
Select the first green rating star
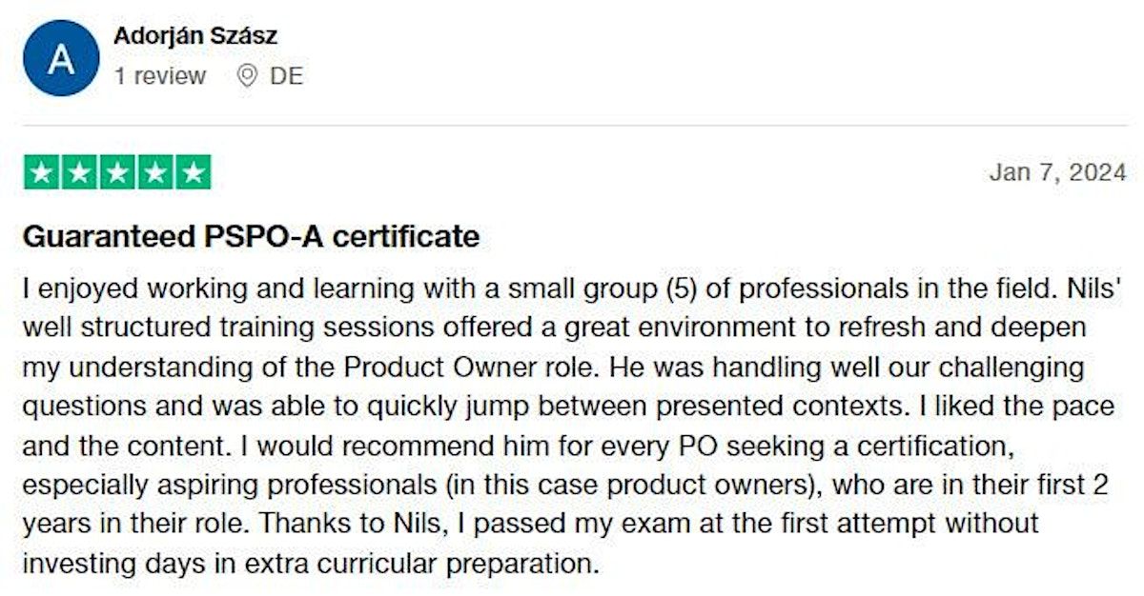point(41,172)
